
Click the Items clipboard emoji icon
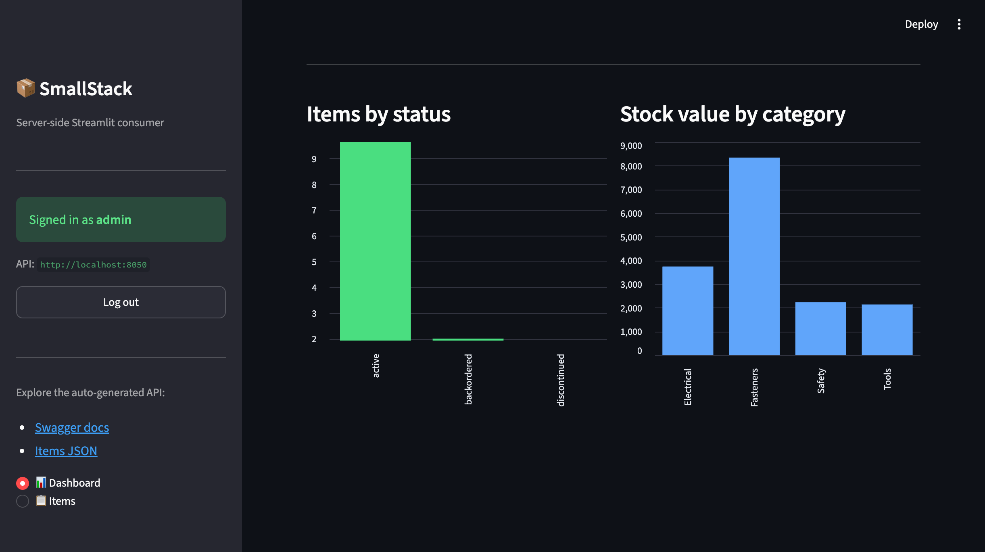pos(41,501)
